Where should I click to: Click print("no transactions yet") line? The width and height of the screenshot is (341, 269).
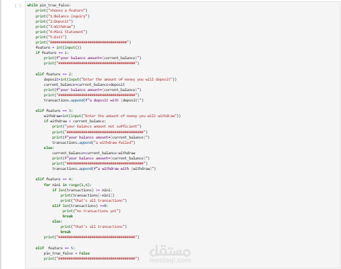pos(92,211)
